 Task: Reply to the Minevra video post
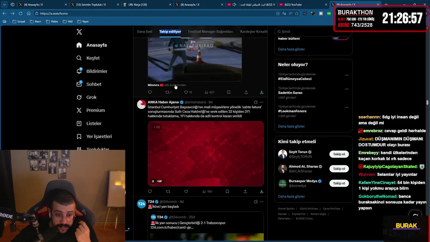point(150,92)
